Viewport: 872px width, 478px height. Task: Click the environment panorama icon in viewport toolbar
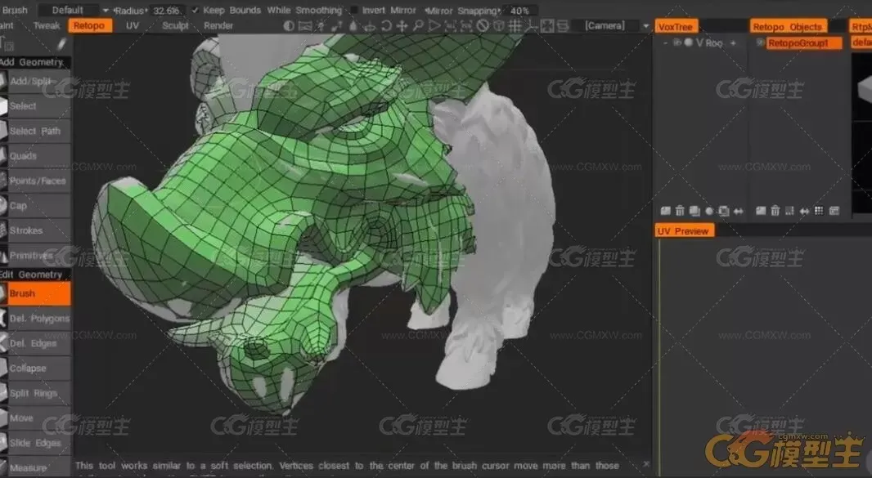point(305,25)
